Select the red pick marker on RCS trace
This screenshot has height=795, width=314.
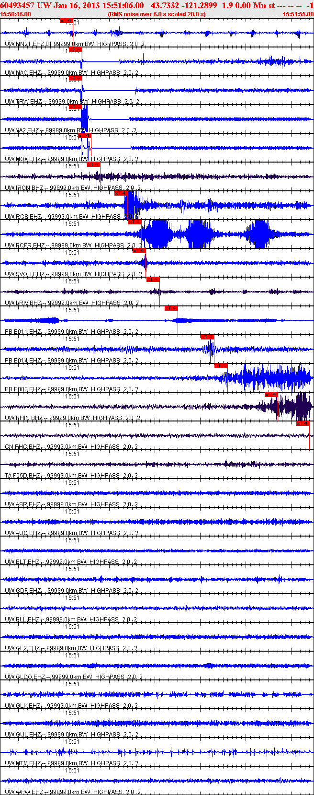pyautogui.click(x=121, y=193)
